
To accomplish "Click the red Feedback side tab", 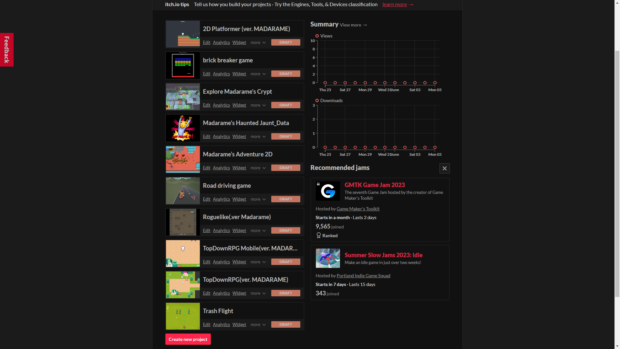I will click(x=6, y=50).
